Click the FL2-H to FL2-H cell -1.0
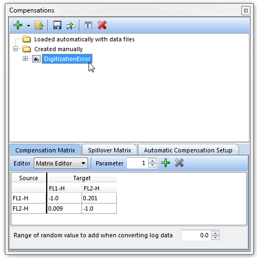Image resolution: width=257 pixels, height=258 pixels. [99, 208]
